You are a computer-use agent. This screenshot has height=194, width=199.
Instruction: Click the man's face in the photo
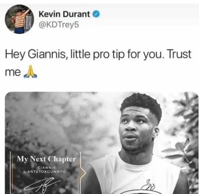(136, 129)
